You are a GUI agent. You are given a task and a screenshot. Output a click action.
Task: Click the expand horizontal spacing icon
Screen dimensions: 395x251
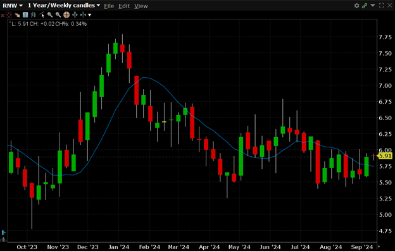(75, 15)
